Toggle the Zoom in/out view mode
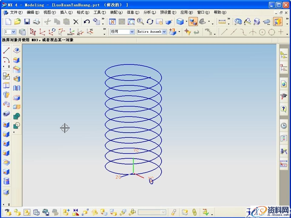Image resolution: width=291 pixels, height=218 pixels. click(x=140, y=21)
